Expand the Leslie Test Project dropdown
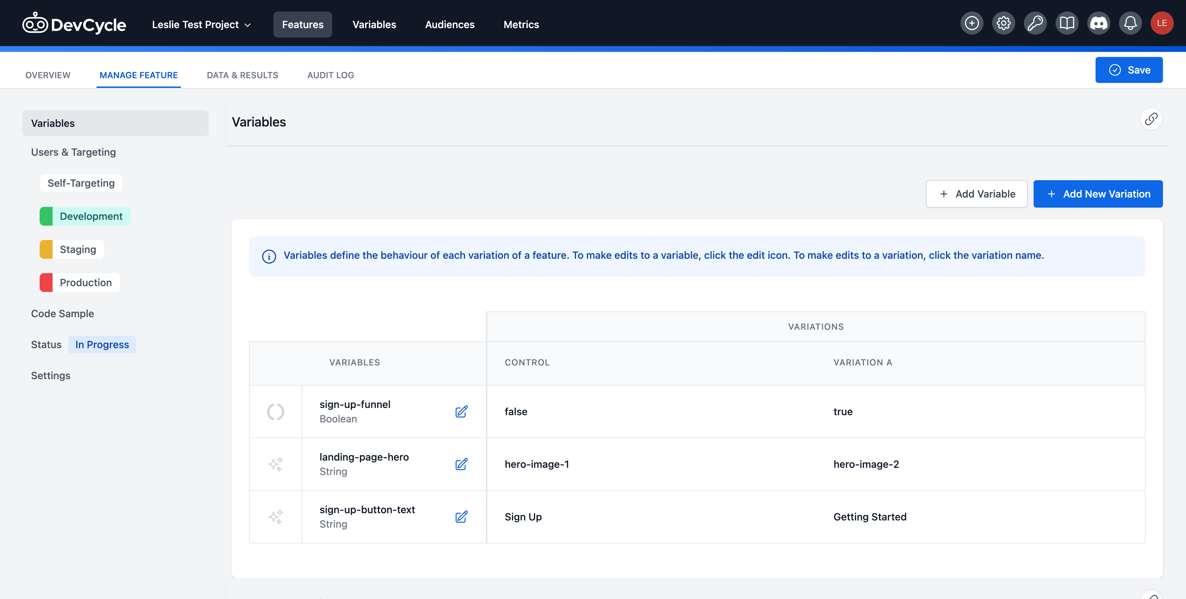 click(x=201, y=25)
